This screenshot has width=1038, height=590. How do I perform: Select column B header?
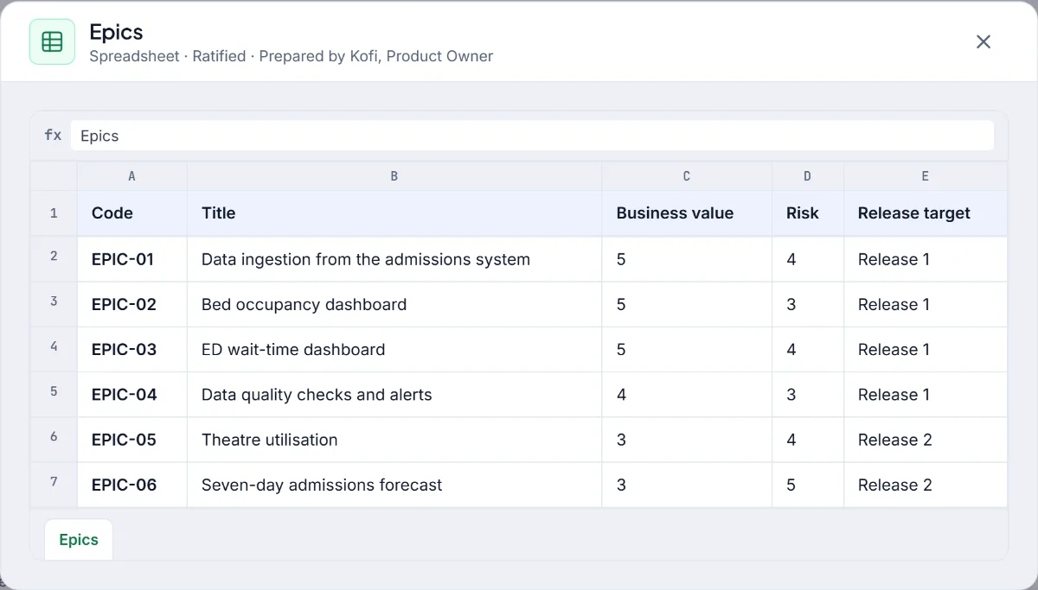point(394,176)
